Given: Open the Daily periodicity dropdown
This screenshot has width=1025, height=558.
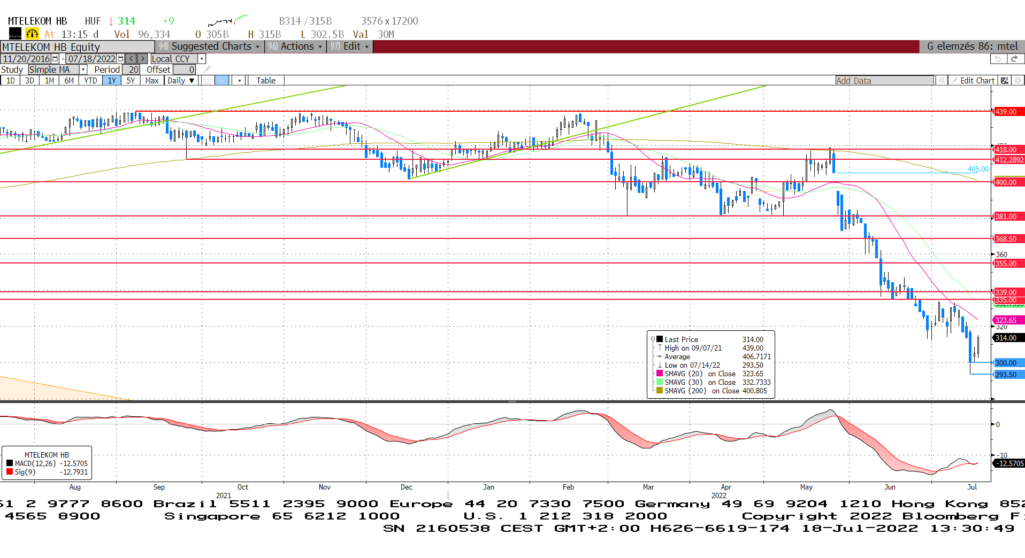Looking at the screenshot, I should 181,81.
